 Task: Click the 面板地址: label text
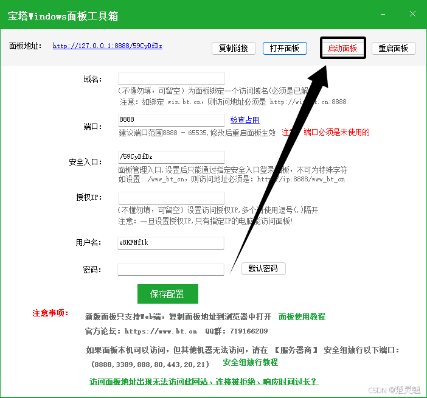click(x=26, y=46)
